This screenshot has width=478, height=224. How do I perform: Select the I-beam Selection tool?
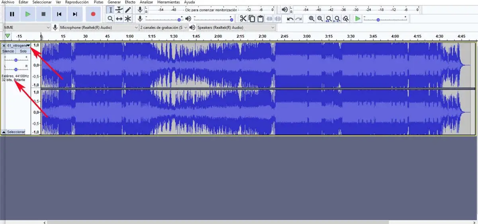111,10
